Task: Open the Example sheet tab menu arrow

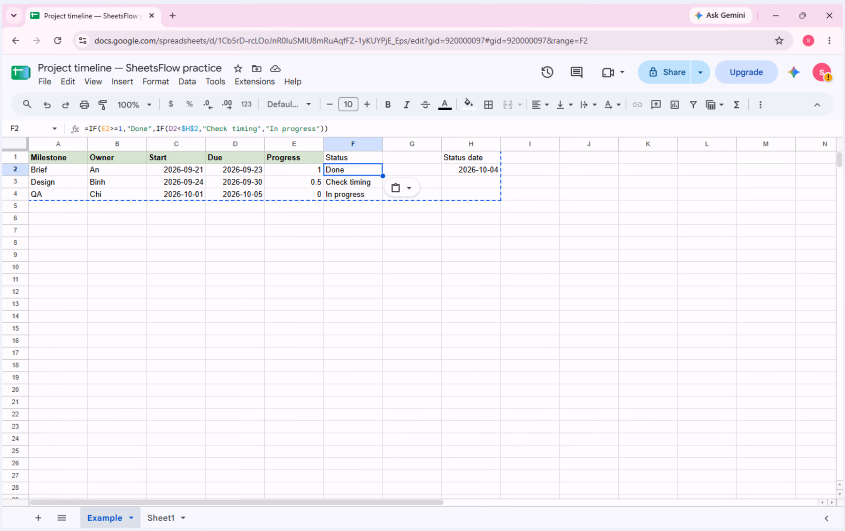Action: click(x=131, y=518)
